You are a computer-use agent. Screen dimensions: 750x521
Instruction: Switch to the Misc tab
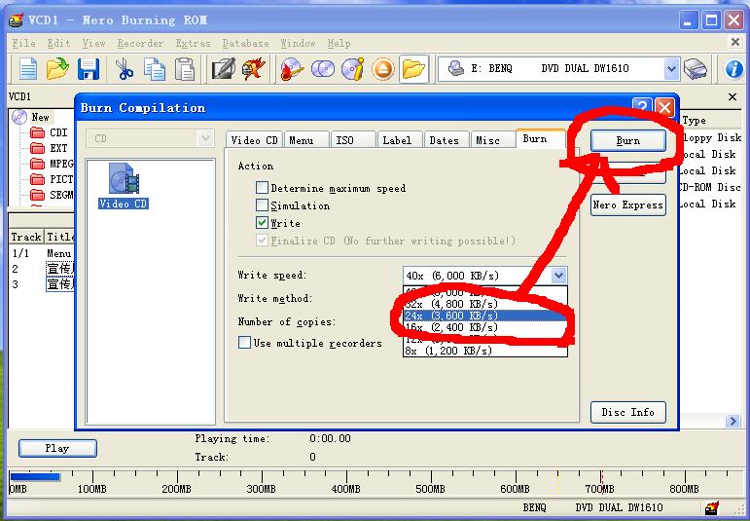tap(492, 140)
